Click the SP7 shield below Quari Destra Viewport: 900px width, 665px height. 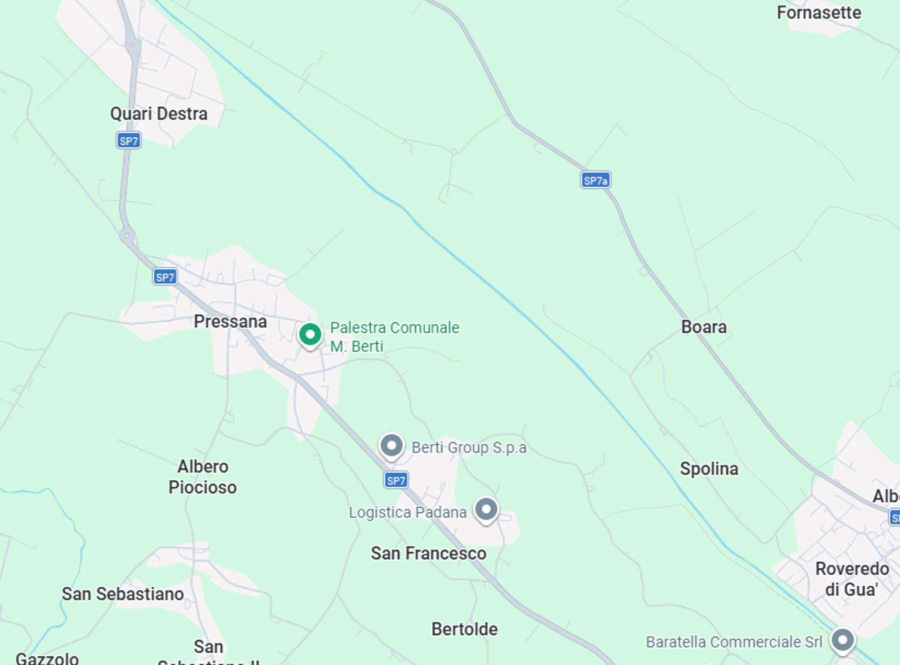click(128, 140)
